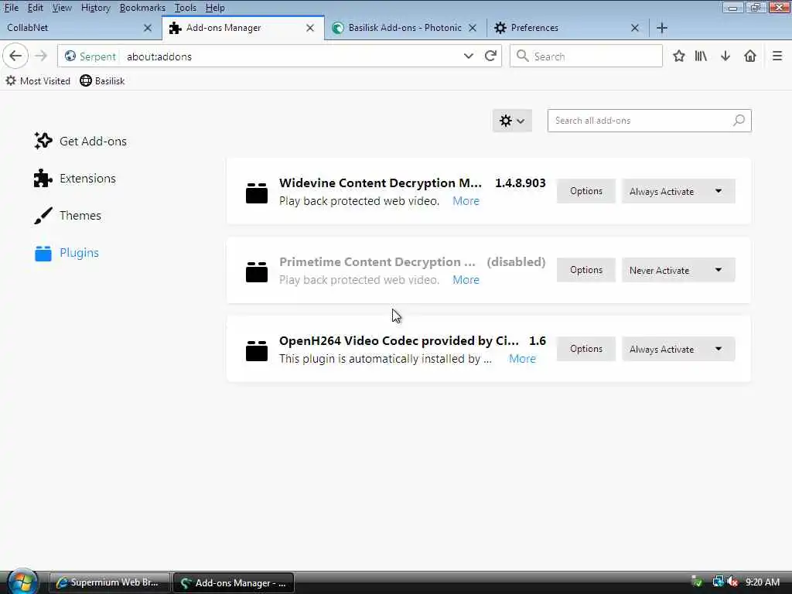792x594 pixels.
Task: Go back with the back arrow button
Action: [x=15, y=56]
